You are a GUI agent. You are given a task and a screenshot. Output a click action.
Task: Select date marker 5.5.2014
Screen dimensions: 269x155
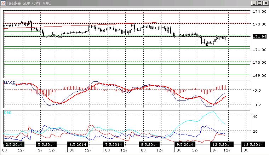point(46,144)
